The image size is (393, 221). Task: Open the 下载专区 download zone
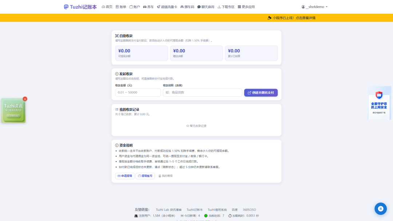pyautogui.click(x=226, y=7)
